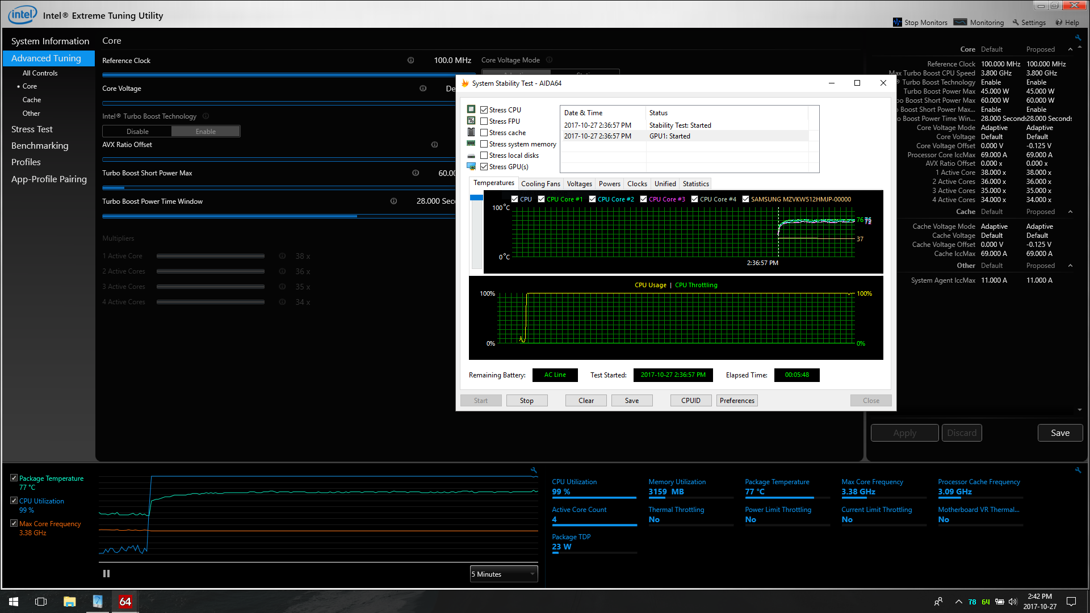Viewport: 1090px width, 613px height.
Task: Adjust Turbo Boost Short Power Max slider
Action: [x=279, y=188]
